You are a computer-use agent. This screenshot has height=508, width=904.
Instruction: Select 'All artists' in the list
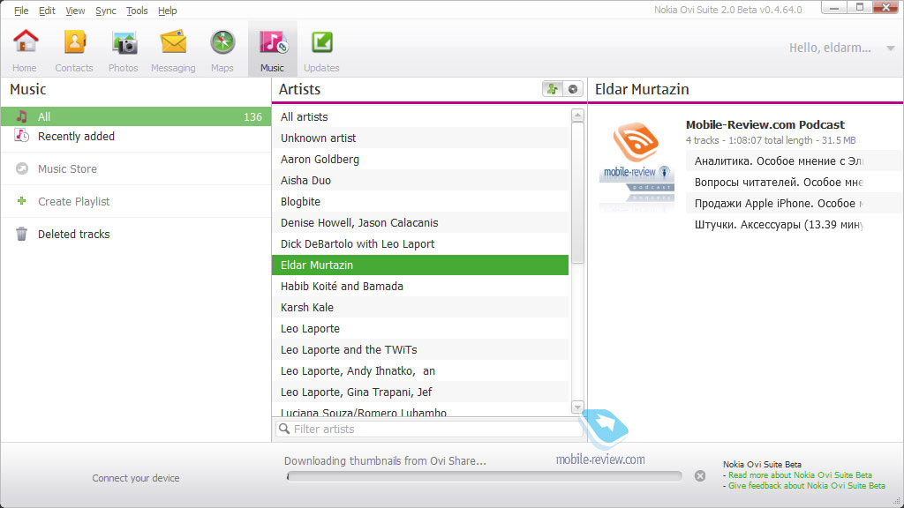click(420, 117)
